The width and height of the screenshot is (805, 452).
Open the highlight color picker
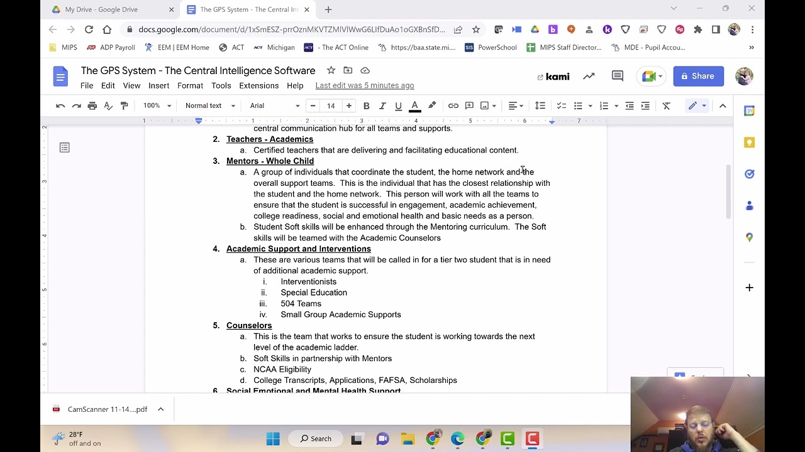pyautogui.click(x=431, y=105)
